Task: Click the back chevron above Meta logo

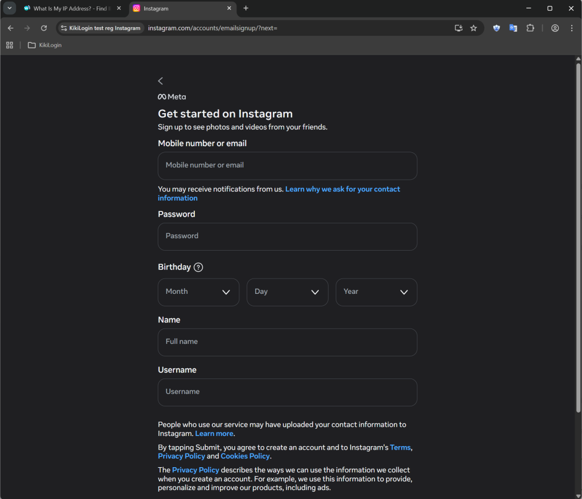Action: coord(160,81)
